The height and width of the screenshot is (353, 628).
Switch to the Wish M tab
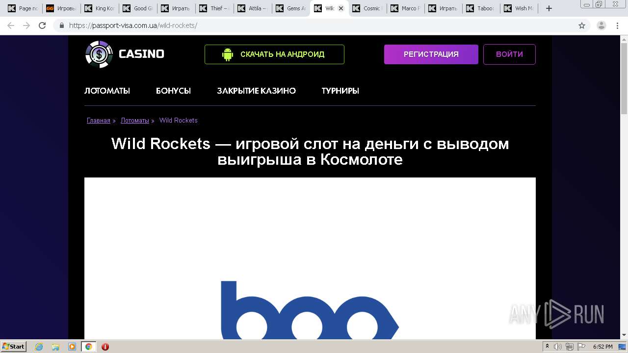520,8
